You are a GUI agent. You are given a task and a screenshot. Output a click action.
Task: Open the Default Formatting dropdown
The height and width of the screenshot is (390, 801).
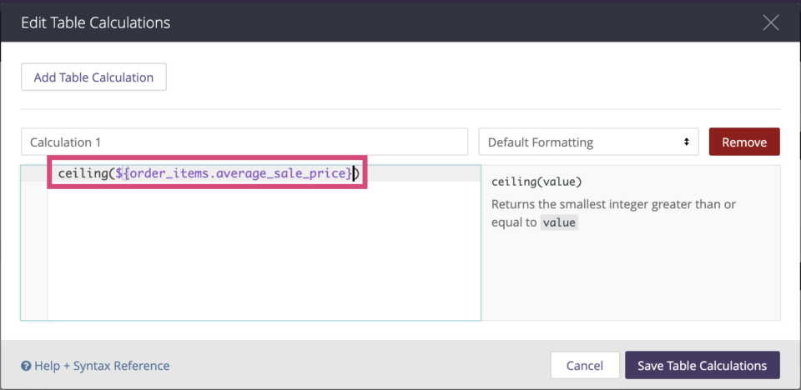pos(588,142)
